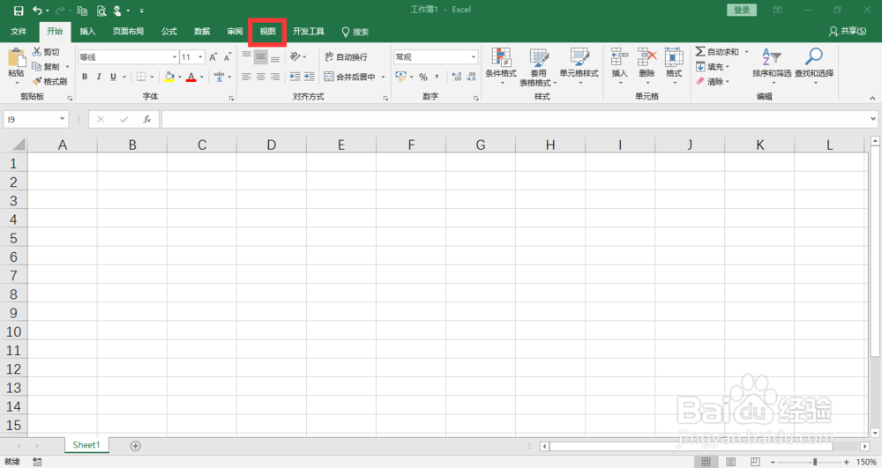Click the zoom slider handle
882x468 pixels.
pyautogui.click(x=815, y=462)
